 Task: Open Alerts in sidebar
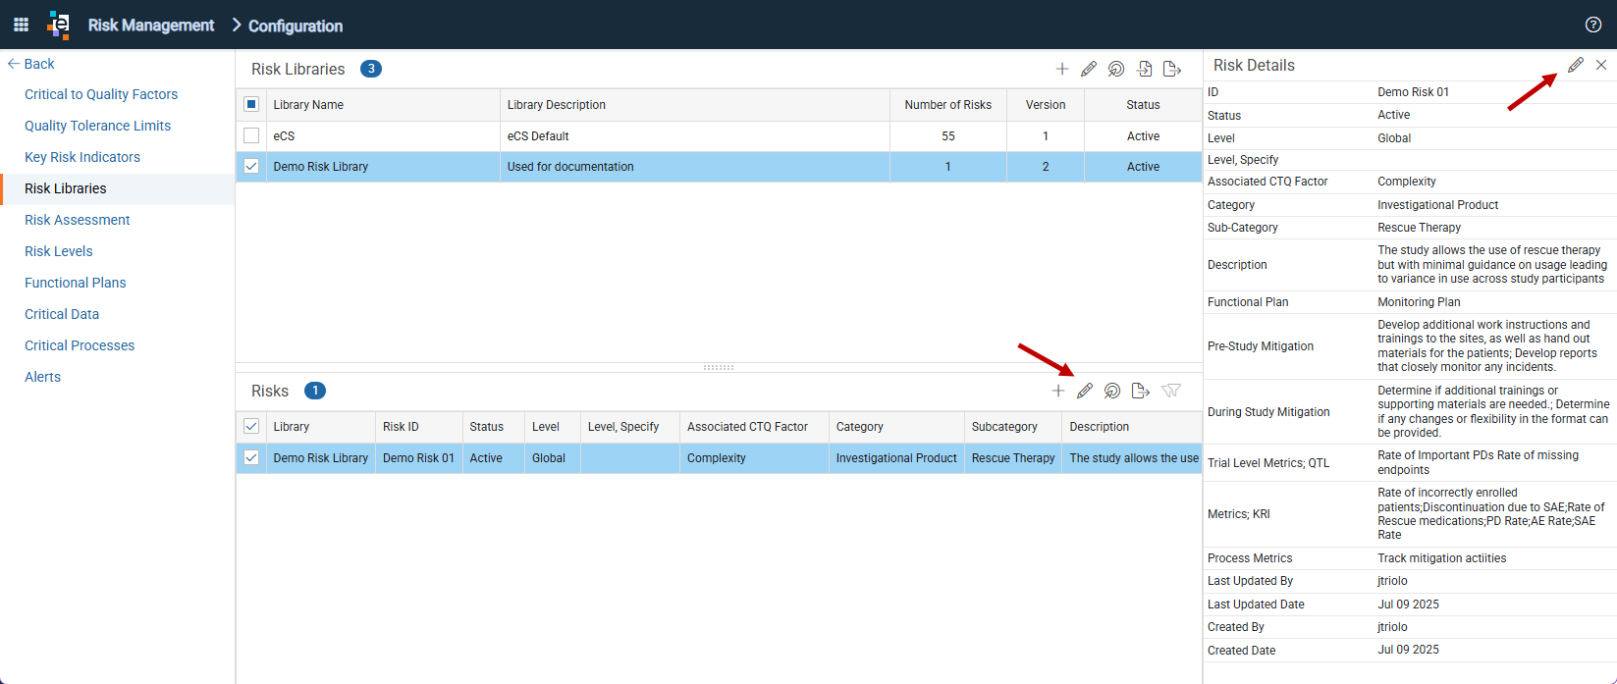42,377
